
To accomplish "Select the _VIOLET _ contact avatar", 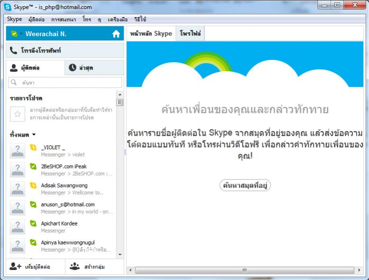I will pos(18,150).
